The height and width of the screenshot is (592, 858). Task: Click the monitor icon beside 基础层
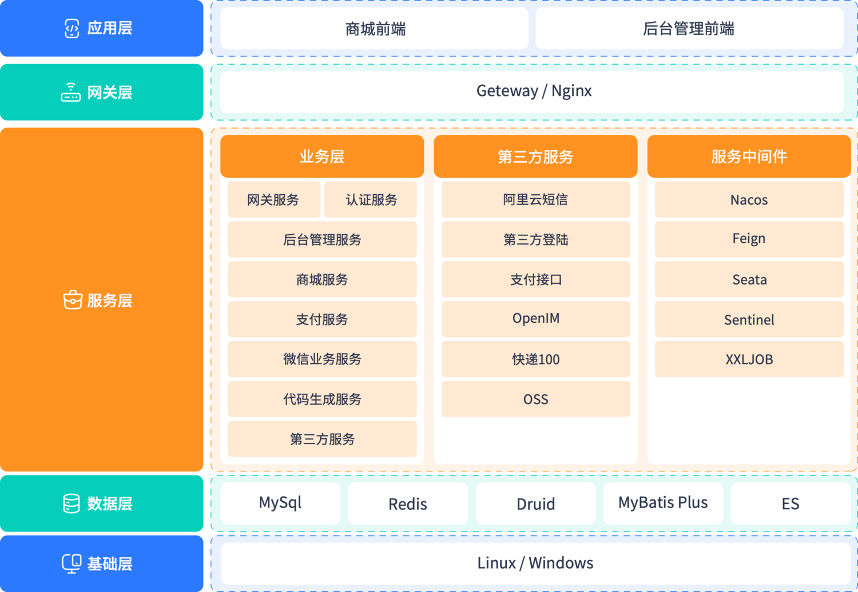[71, 563]
